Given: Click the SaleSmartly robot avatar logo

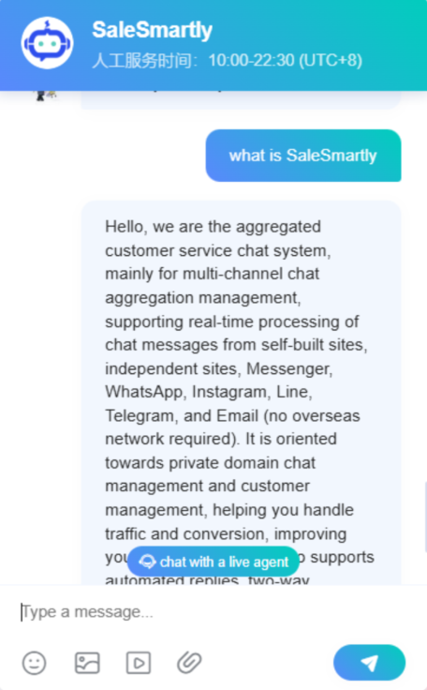Looking at the screenshot, I should click(x=47, y=43).
